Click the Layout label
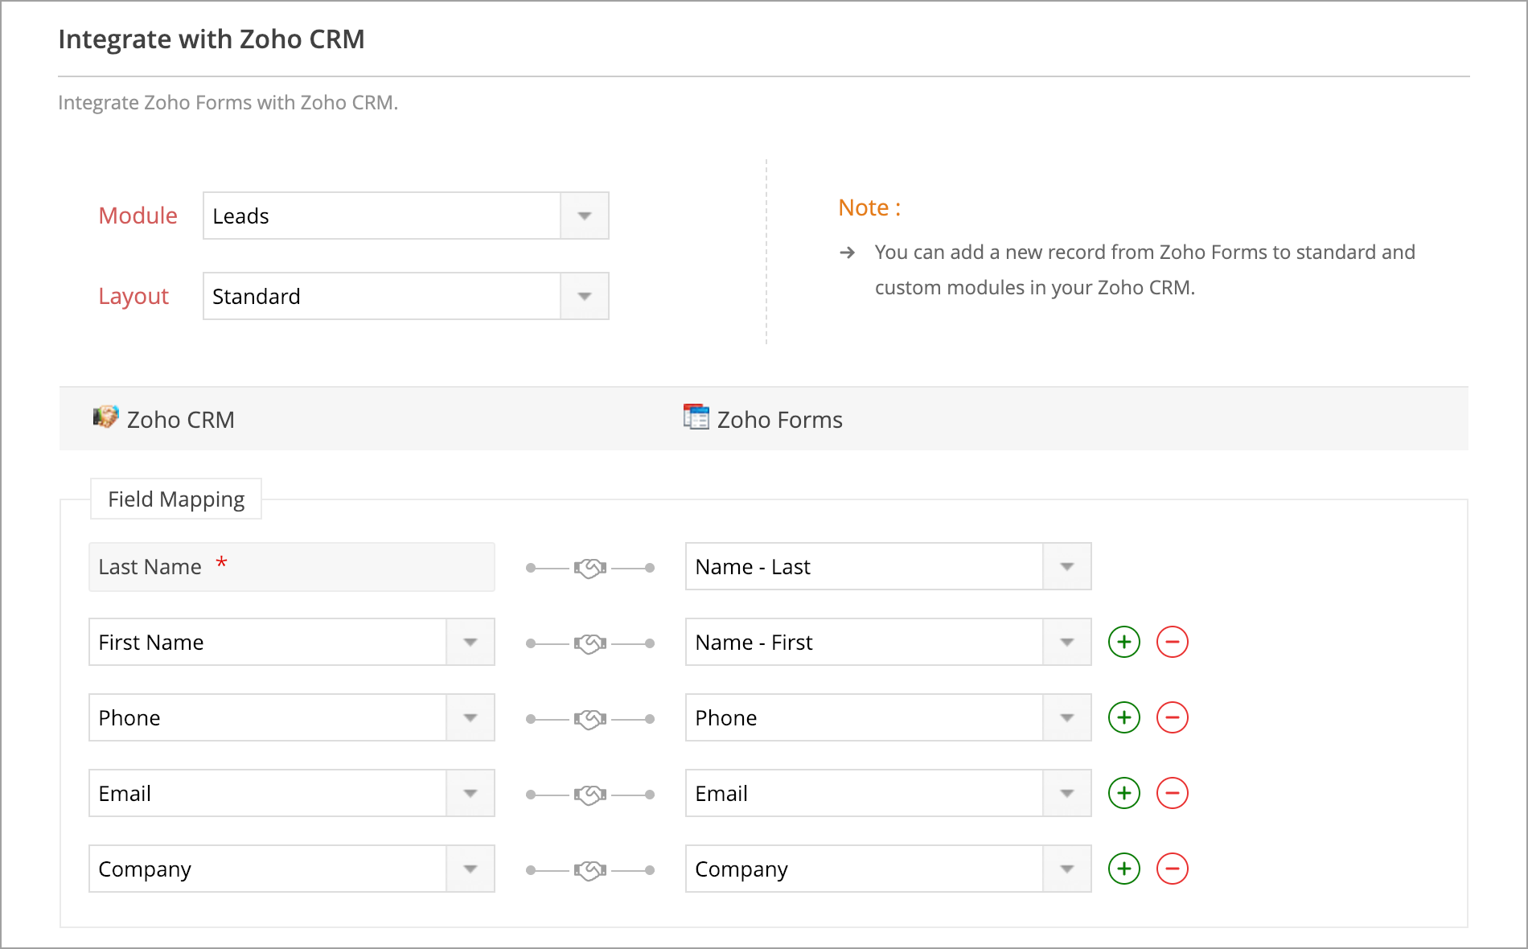1528x949 pixels. click(133, 296)
